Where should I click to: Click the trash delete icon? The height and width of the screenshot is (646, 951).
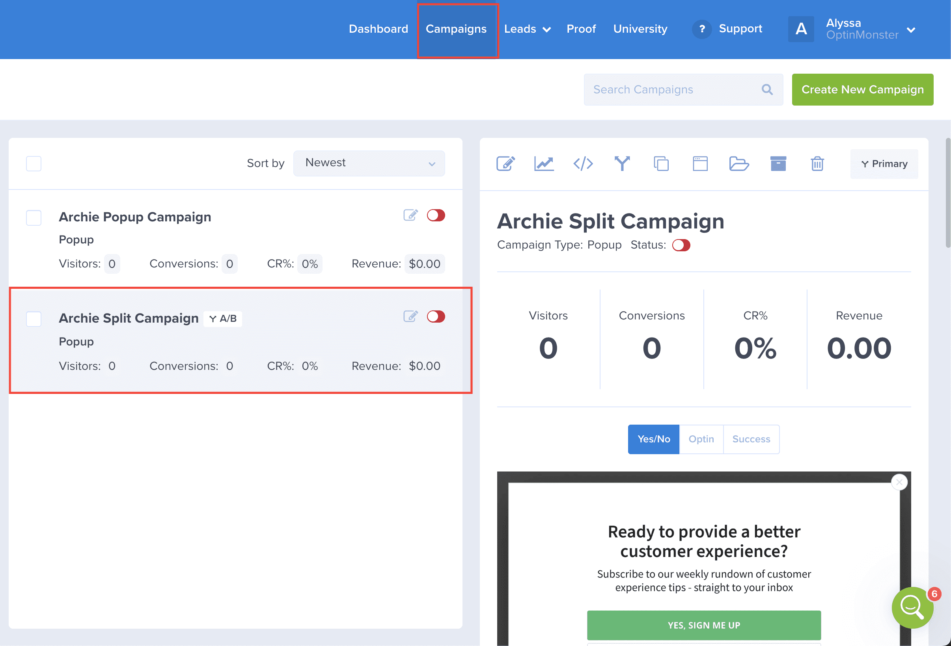click(x=817, y=163)
